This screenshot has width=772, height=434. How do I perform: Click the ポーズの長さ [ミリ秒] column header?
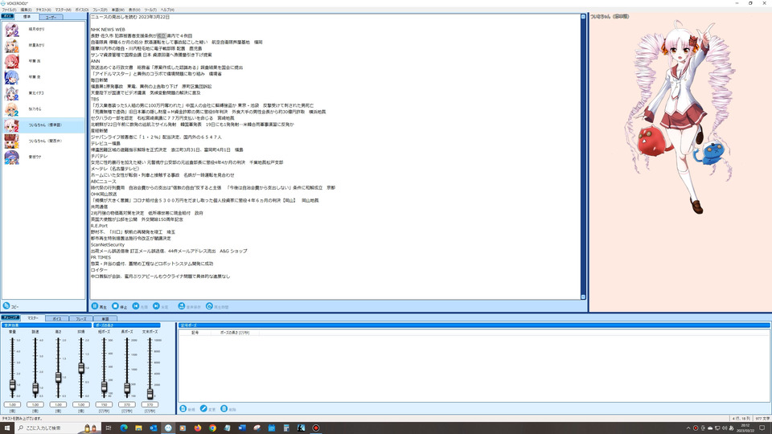point(234,333)
